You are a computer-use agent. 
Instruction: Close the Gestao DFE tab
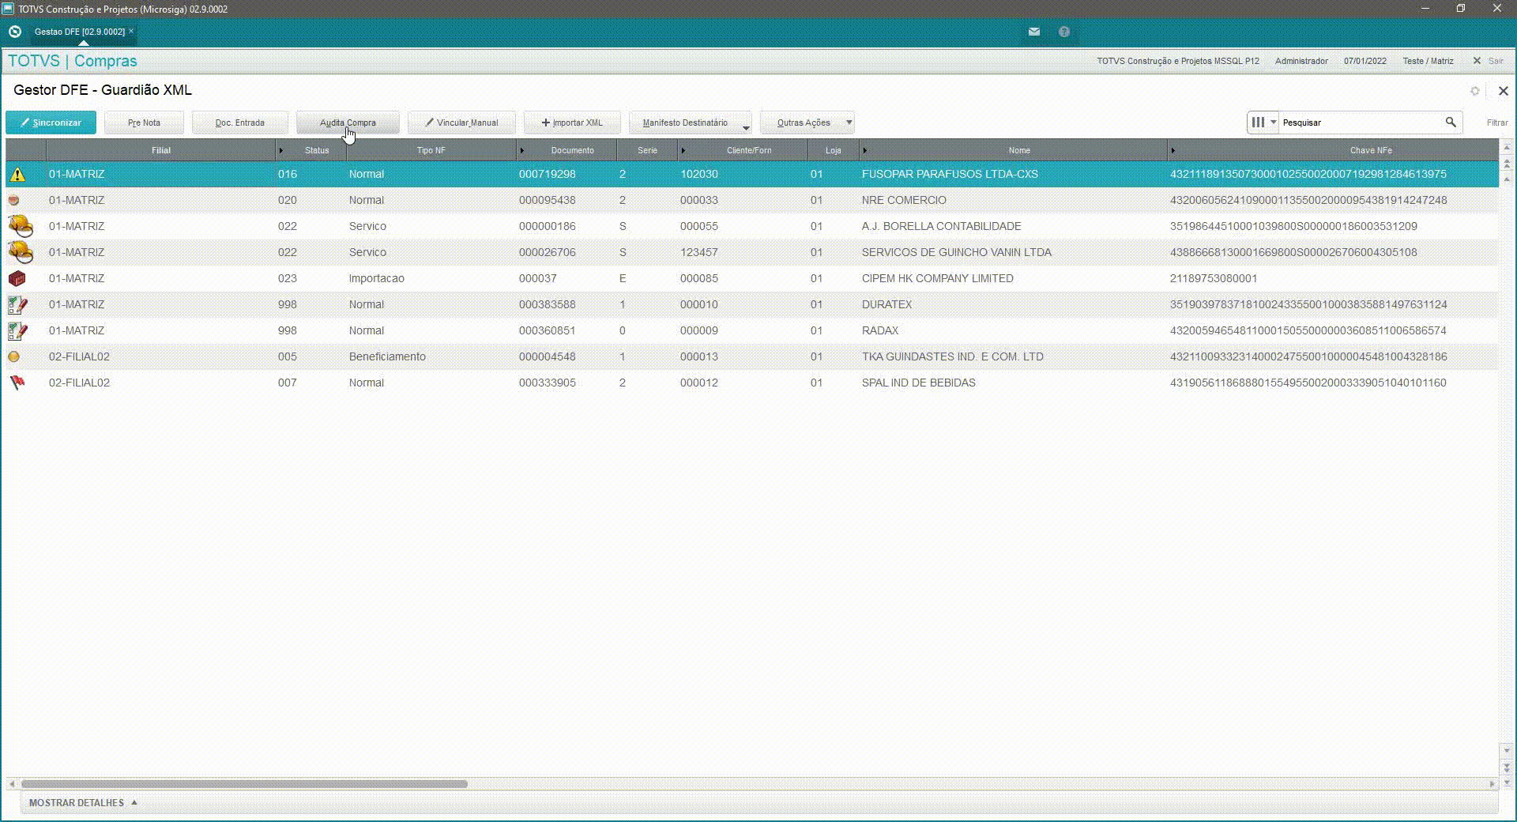point(131,31)
